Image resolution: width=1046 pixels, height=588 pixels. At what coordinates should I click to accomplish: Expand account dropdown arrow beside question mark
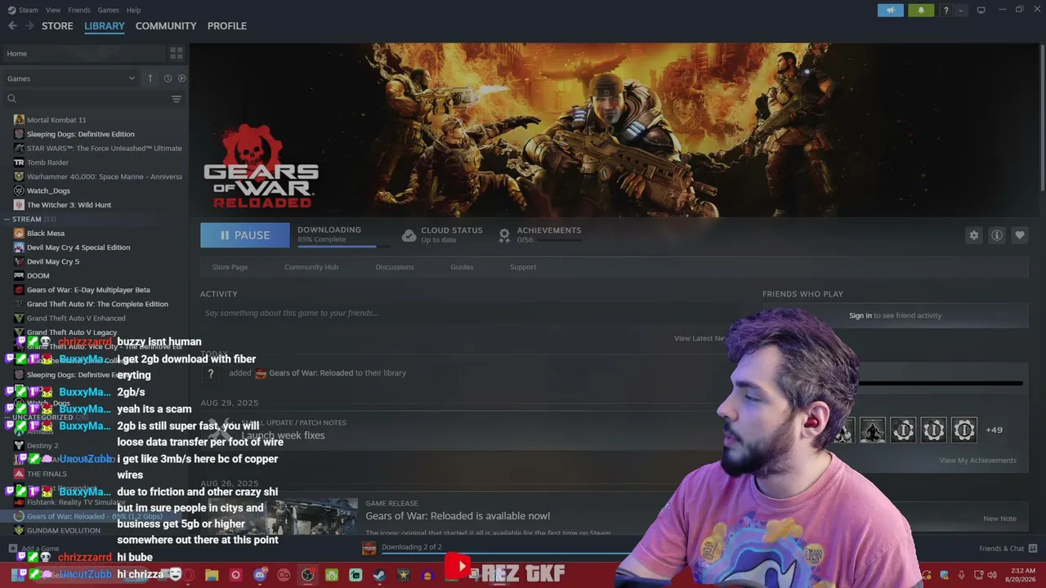pyautogui.click(x=960, y=11)
